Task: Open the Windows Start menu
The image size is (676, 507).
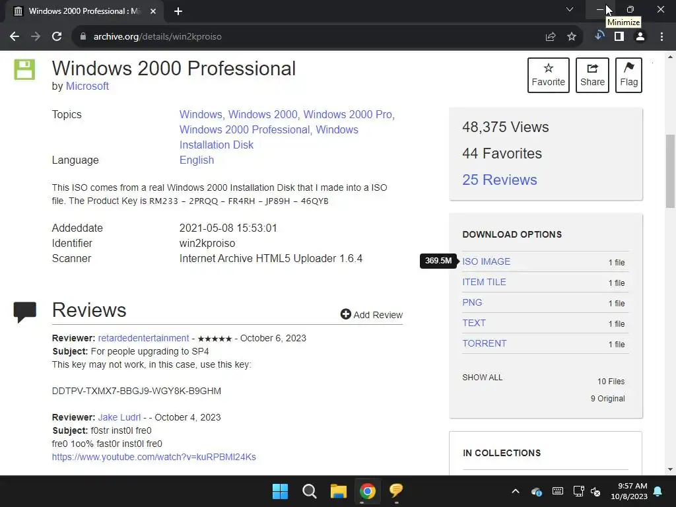Action: (280, 491)
